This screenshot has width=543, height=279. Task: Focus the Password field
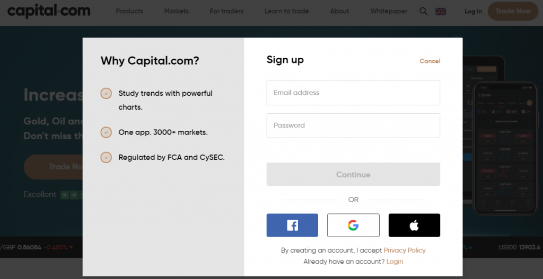pos(353,125)
